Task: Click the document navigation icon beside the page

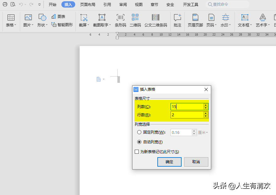Action: (x=99, y=79)
